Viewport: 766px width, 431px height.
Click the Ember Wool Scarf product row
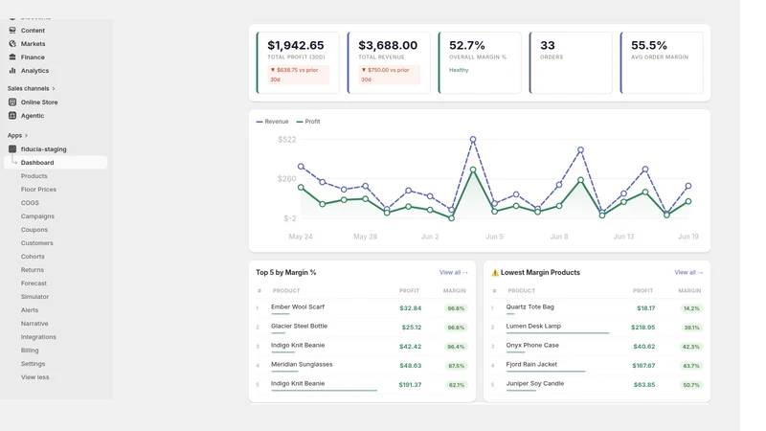362,308
